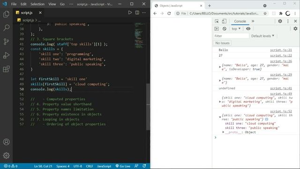Click the VS Code editor vertical scrollbar
This screenshot has width=300, height=169.
click(x=148, y=107)
